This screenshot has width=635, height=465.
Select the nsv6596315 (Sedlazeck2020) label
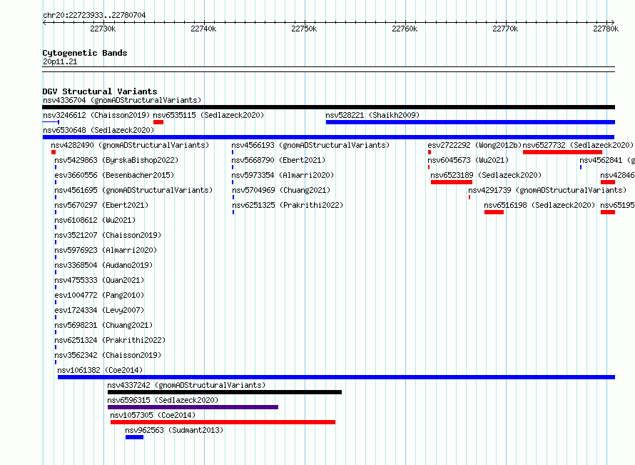pyautogui.click(x=163, y=400)
